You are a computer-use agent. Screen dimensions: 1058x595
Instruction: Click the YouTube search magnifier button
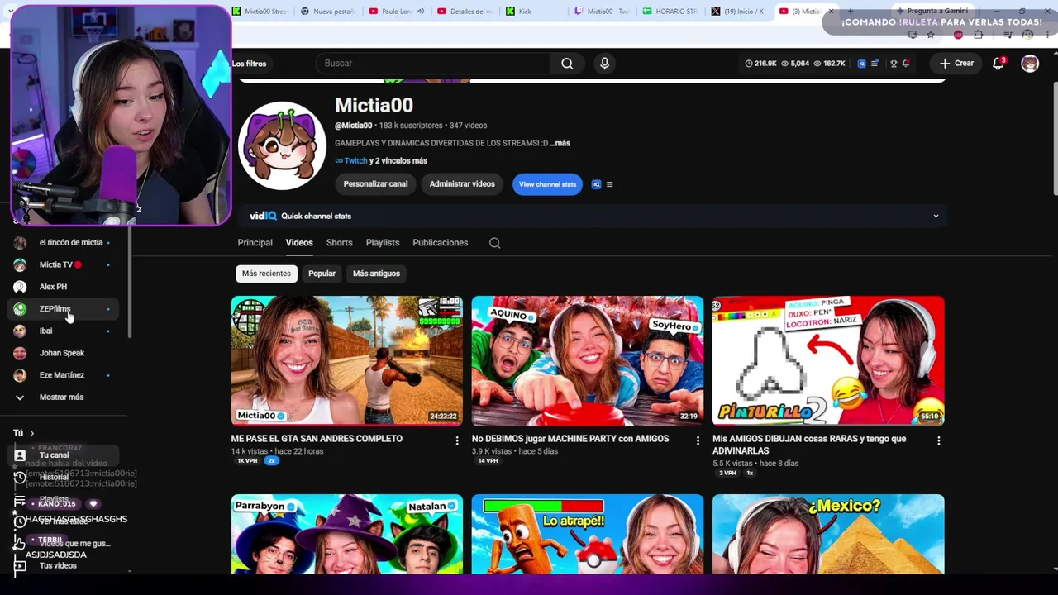[x=567, y=64]
